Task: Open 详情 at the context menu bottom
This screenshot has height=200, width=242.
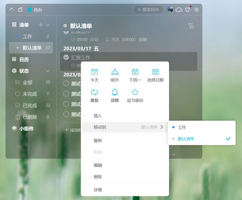Action: 98,190
